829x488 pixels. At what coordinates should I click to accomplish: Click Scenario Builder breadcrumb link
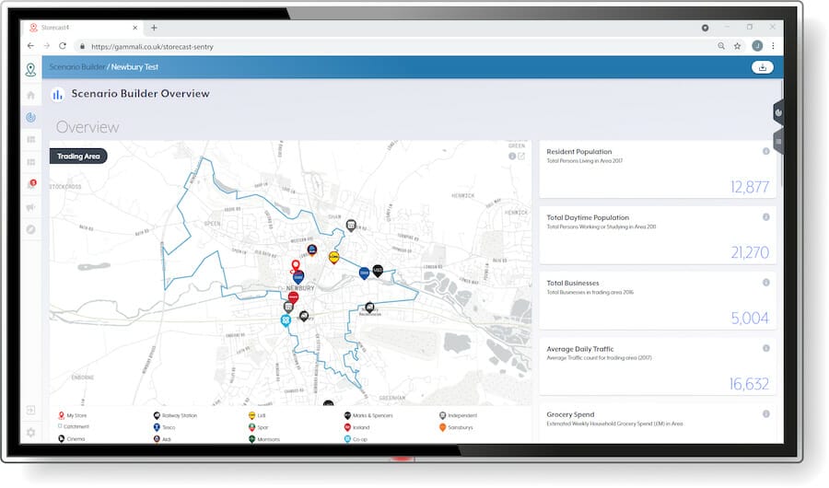76,67
